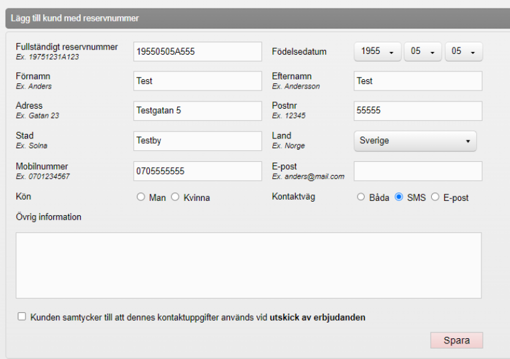
Task: Select SMS contact method
Action: click(x=399, y=197)
